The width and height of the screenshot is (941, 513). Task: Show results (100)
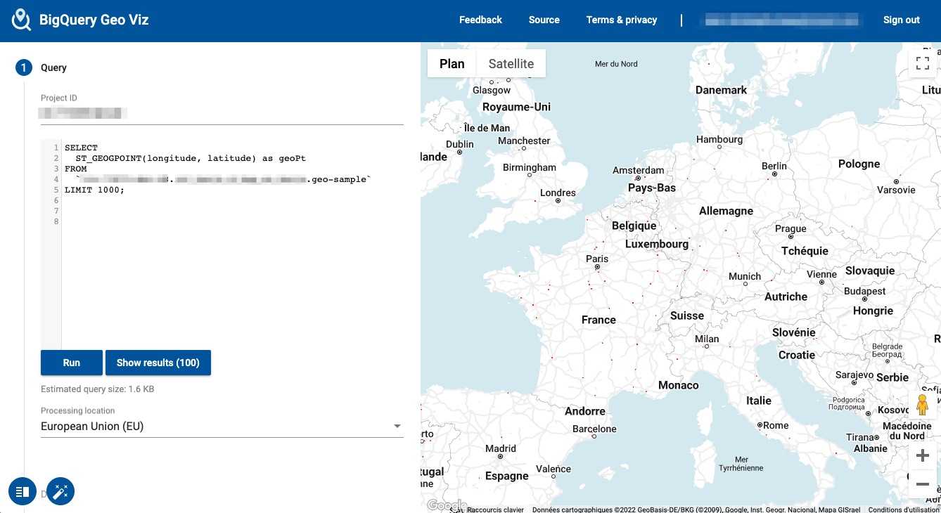click(158, 363)
